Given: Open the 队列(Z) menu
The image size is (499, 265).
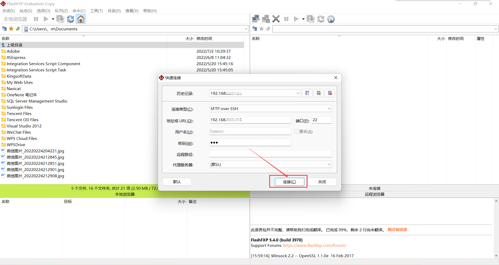Looking at the screenshot, I should pyautogui.click(x=61, y=11).
